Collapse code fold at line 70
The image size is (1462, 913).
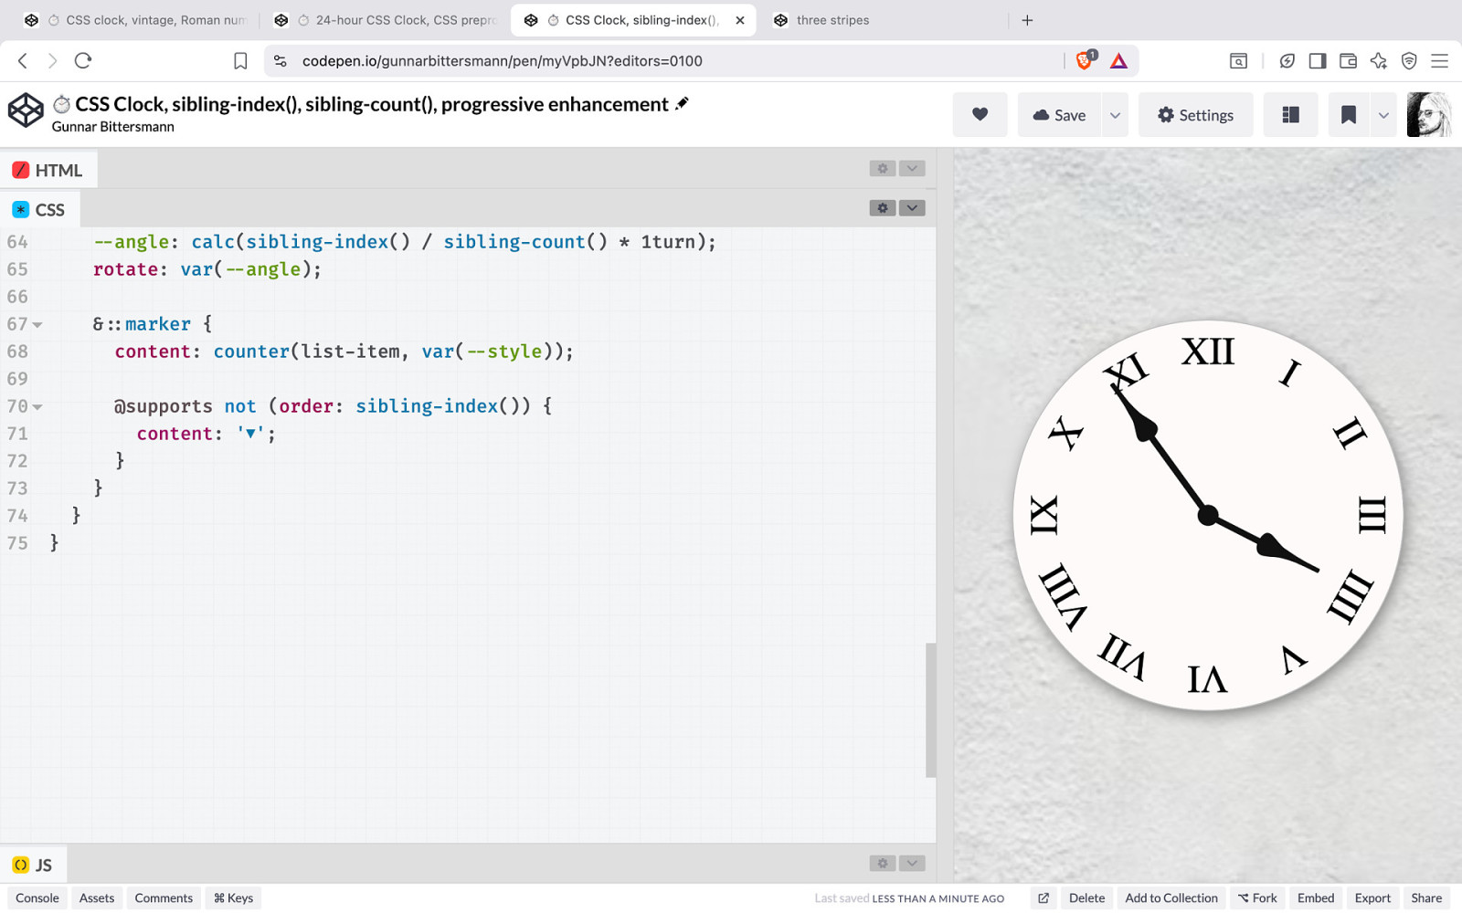37,407
